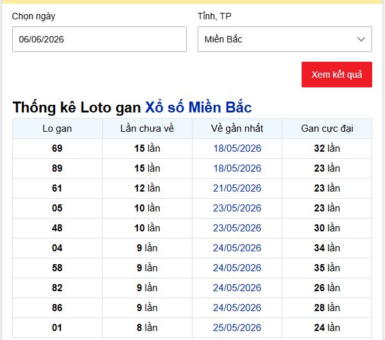Open the 21/05/2026 date link

coord(237,188)
